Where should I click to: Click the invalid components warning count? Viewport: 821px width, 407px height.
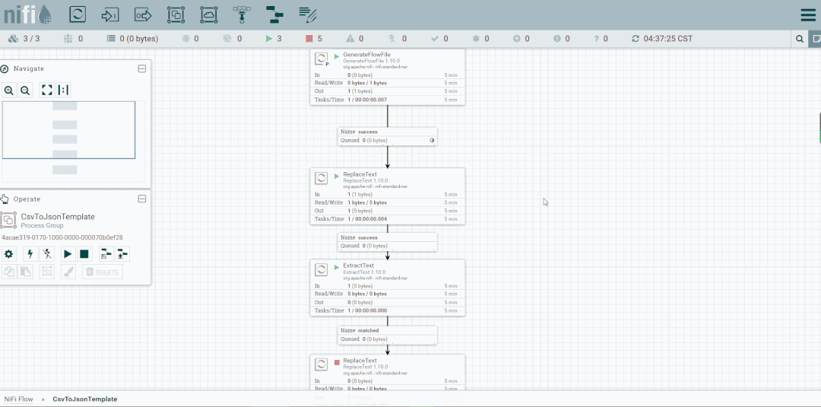coord(355,39)
